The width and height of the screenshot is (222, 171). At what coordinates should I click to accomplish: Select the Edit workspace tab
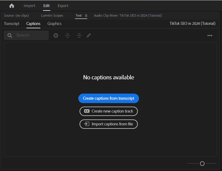47,6
